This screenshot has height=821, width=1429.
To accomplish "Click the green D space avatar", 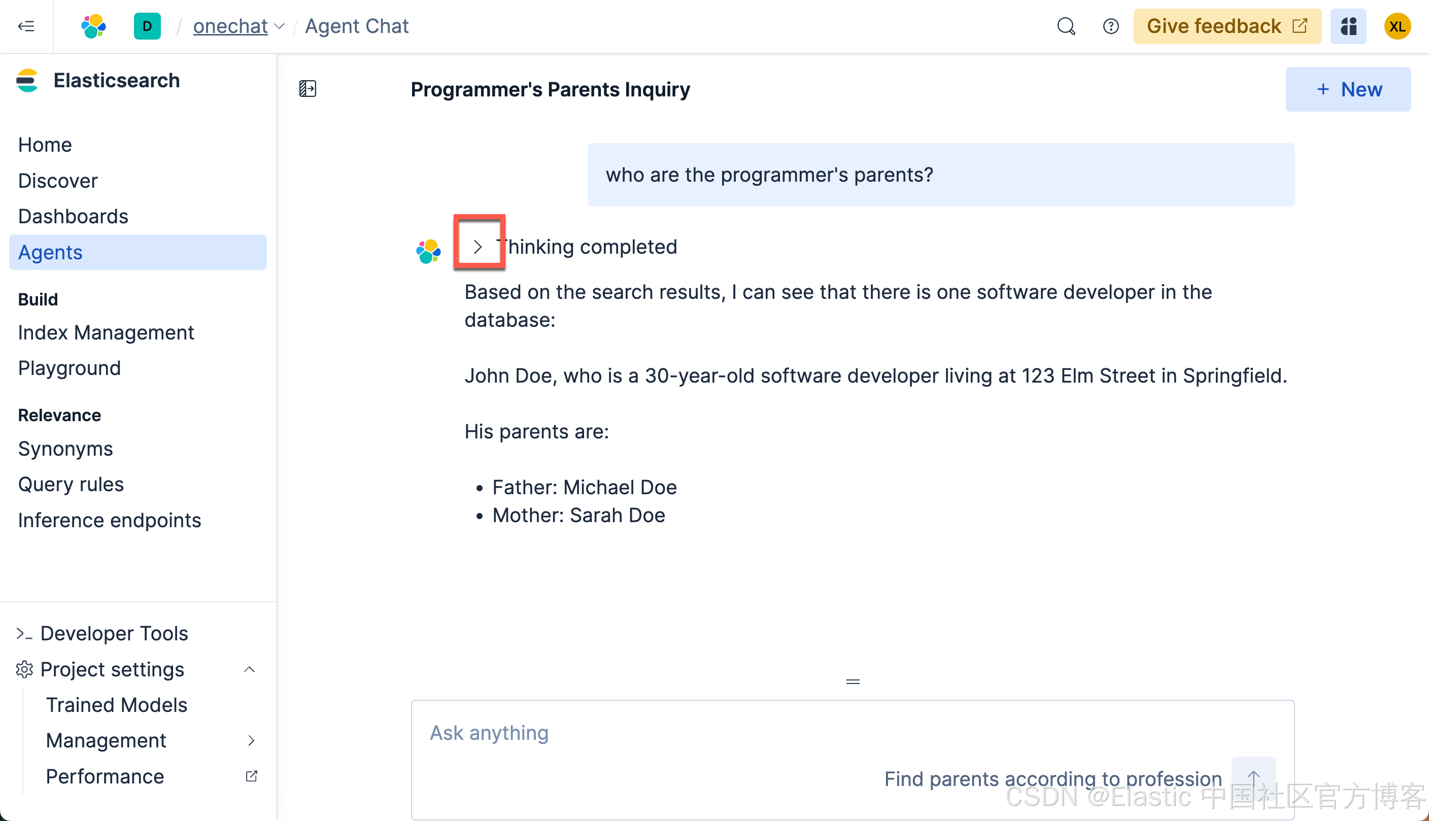I will (x=147, y=26).
